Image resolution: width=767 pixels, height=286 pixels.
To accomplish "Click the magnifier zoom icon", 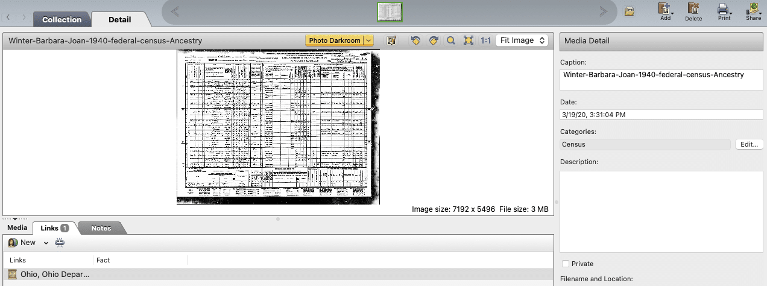I will pyautogui.click(x=450, y=40).
